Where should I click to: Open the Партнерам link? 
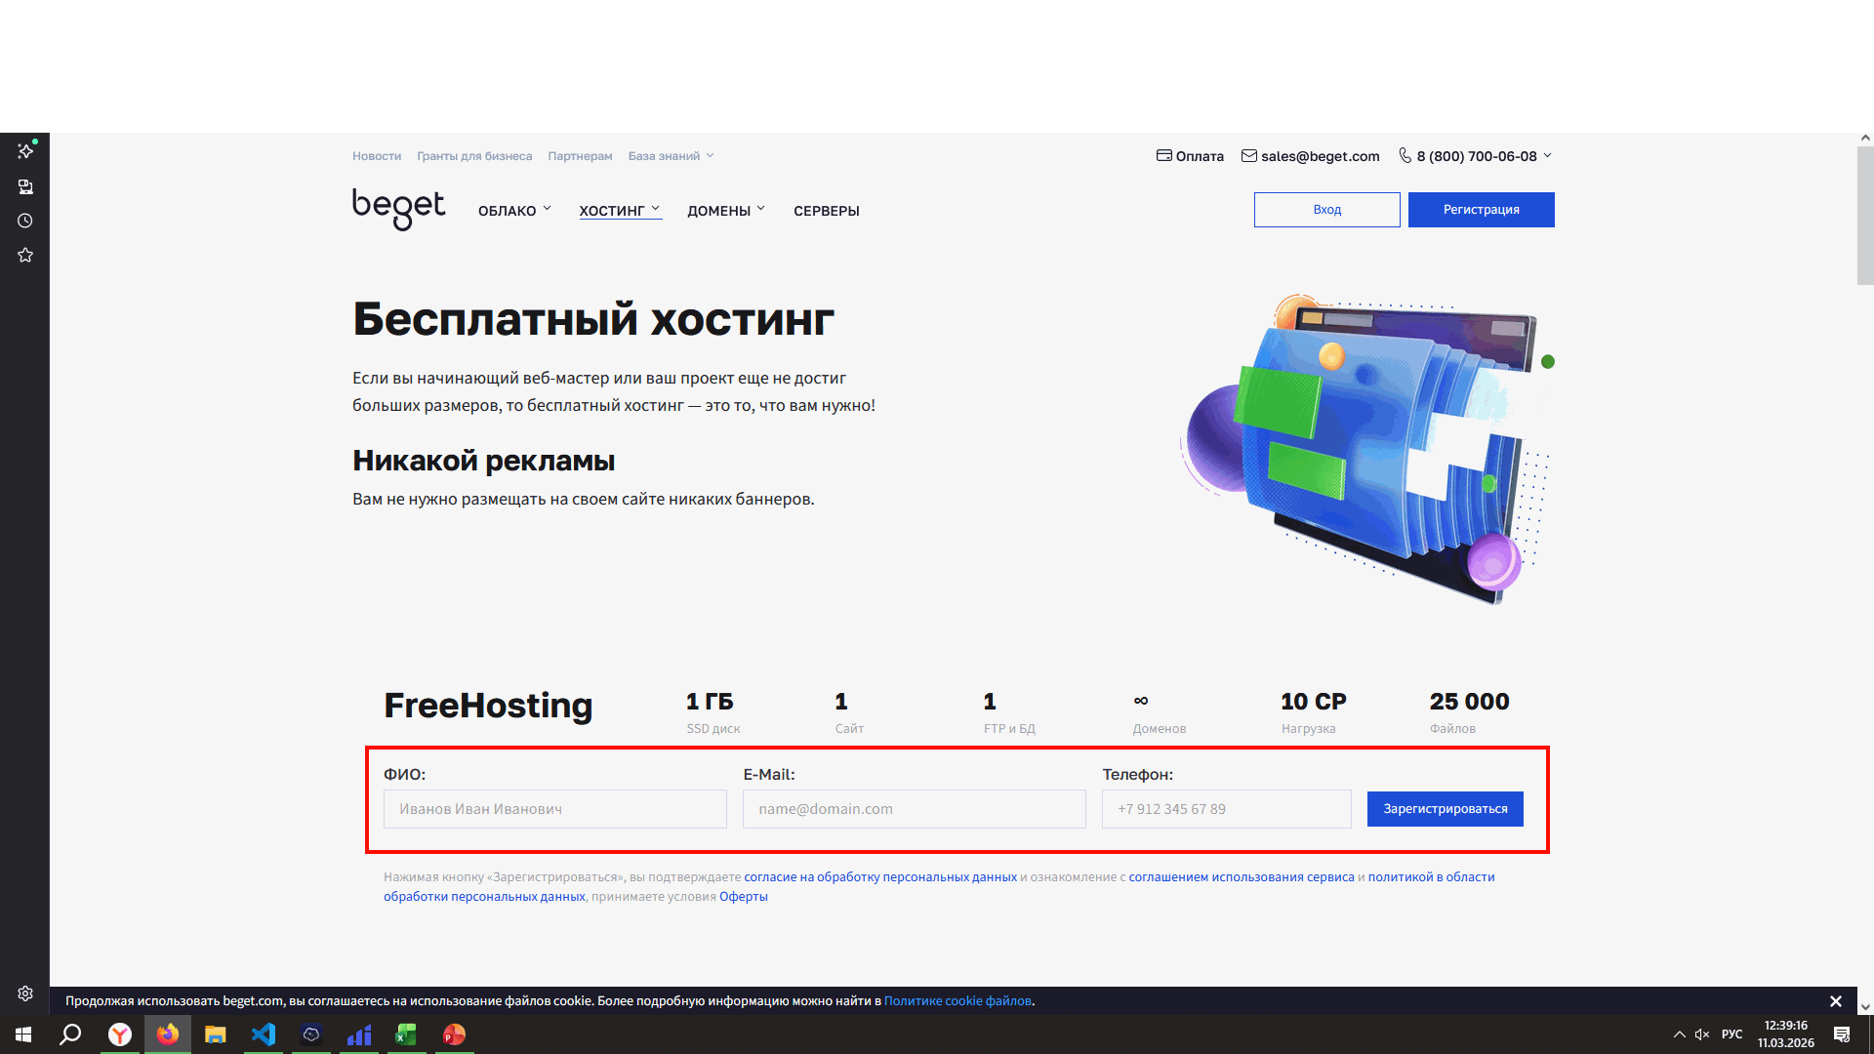point(580,156)
